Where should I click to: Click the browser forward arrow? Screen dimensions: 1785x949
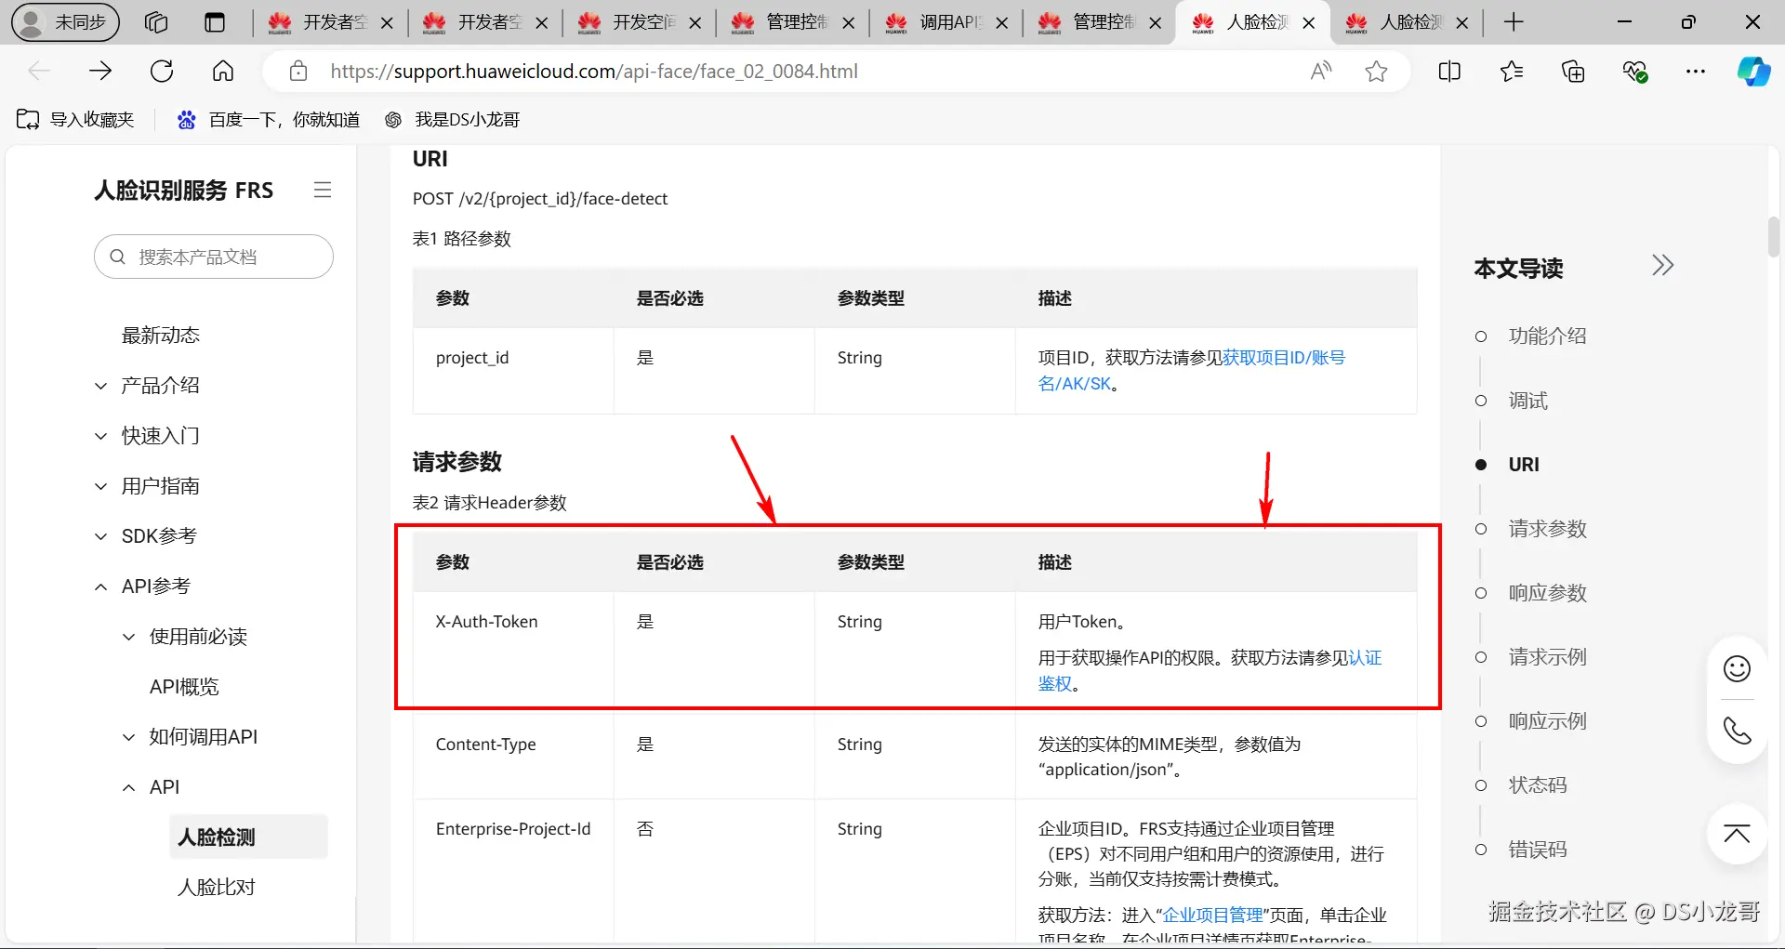[100, 71]
